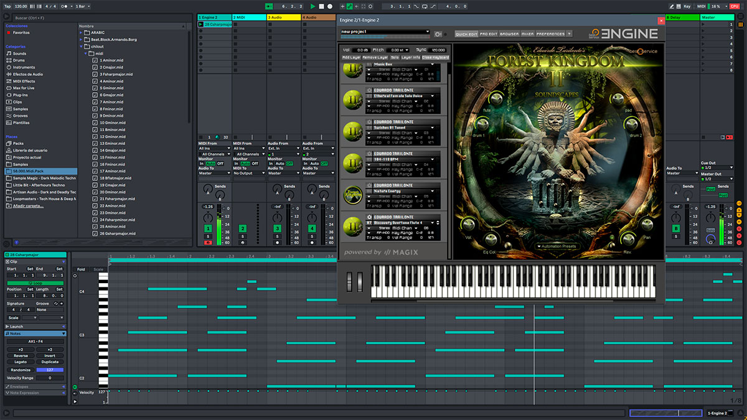This screenshot has width=747, height=420.
Task: Click the Close Keyboard button in Engine
Action: (435, 57)
